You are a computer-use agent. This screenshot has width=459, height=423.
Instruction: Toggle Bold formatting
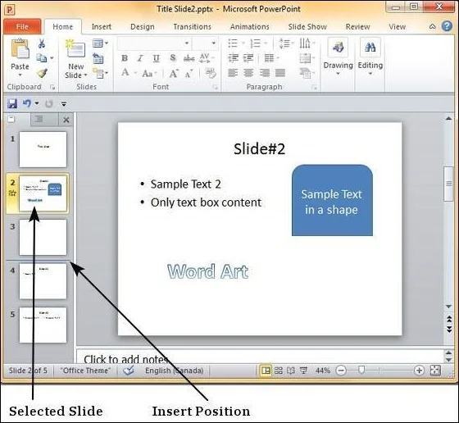(125, 58)
